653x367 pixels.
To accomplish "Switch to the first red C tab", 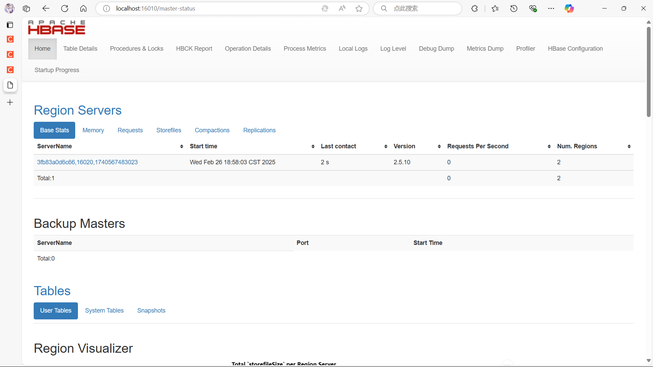I will (10, 39).
